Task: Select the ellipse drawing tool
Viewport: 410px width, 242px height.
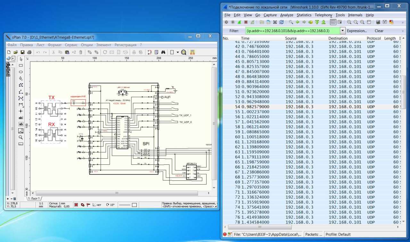Action: pos(21,72)
